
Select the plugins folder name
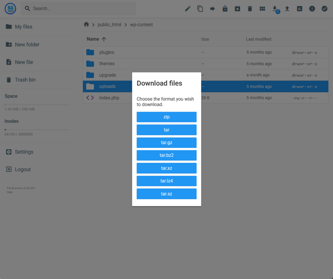coord(107,52)
